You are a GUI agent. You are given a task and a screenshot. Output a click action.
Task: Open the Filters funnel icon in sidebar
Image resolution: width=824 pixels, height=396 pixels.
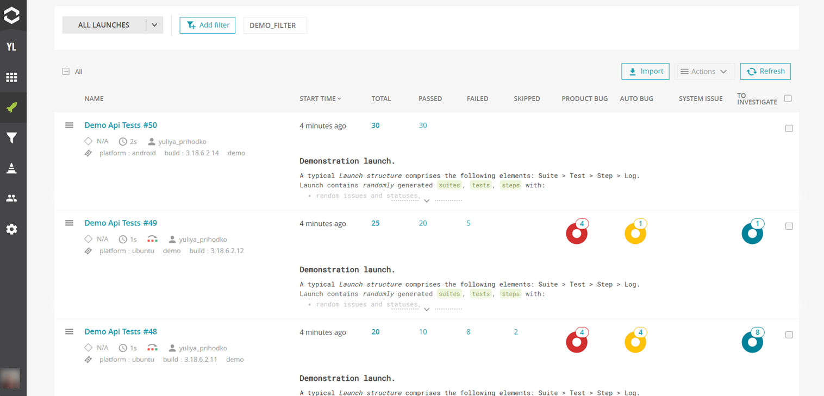point(11,138)
